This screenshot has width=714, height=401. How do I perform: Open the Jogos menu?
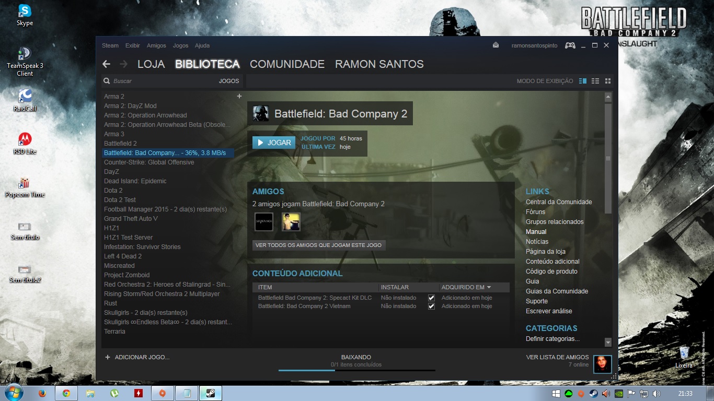pyautogui.click(x=180, y=45)
